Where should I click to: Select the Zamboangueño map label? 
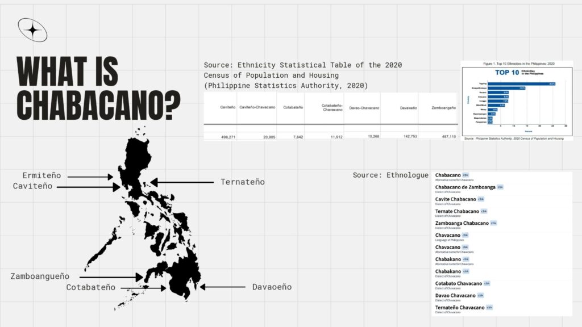(40, 276)
